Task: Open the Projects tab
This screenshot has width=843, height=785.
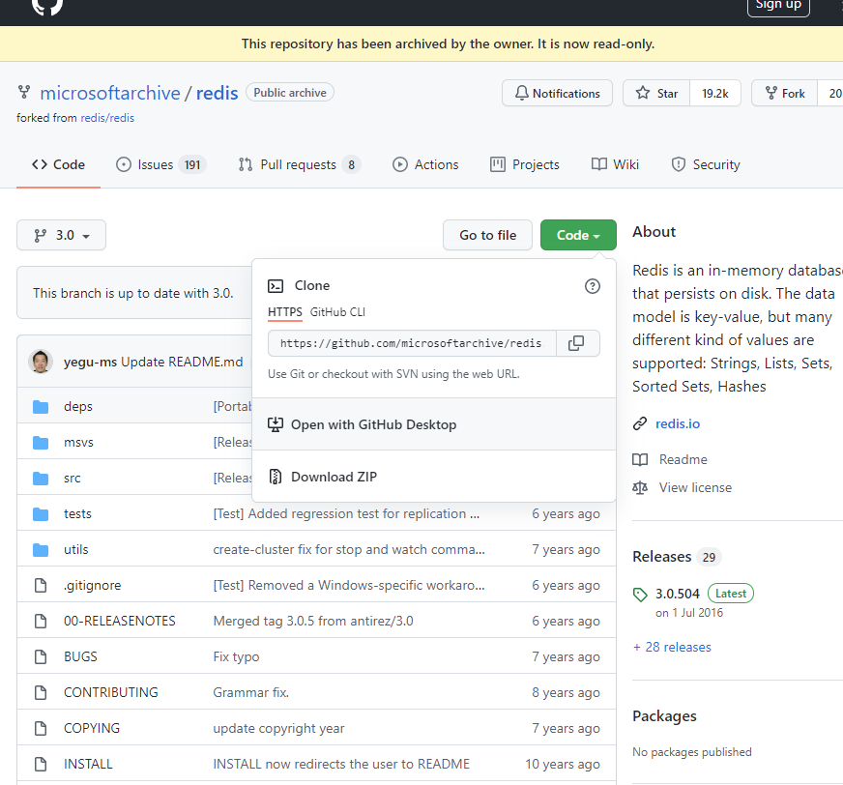Action: pos(525,164)
